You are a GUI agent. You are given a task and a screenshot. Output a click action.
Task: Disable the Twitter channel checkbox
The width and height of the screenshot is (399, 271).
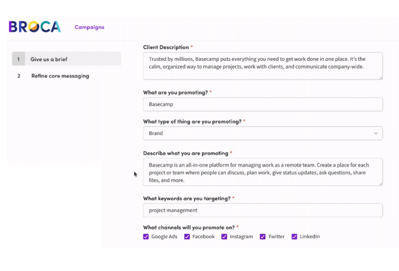point(263,236)
